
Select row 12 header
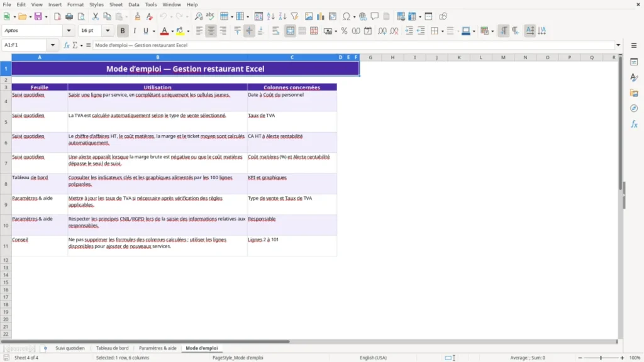[6, 260]
